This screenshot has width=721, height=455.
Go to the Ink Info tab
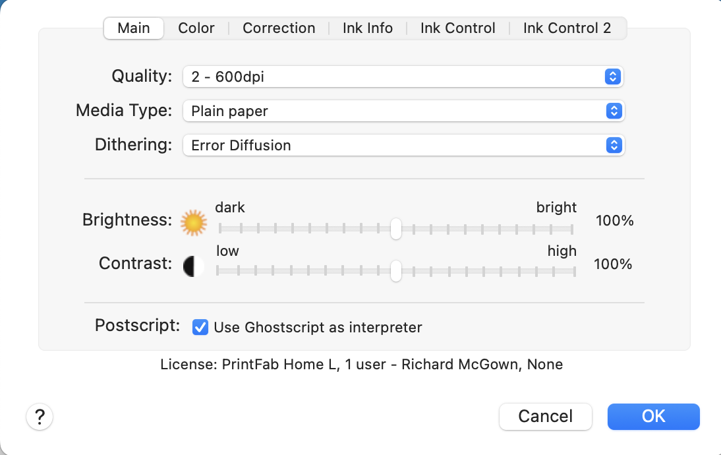pyautogui.click(x=368, y=28)
